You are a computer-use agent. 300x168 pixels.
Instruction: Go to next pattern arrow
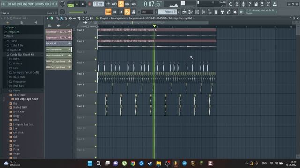[179, 12]
